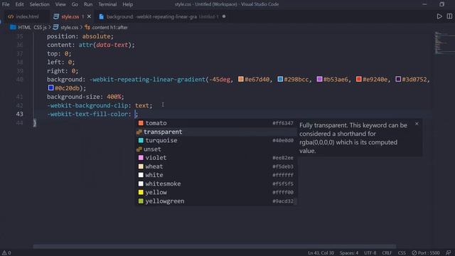Close the style.css tab
Viewport: 455px width, 256px height.
89,16
